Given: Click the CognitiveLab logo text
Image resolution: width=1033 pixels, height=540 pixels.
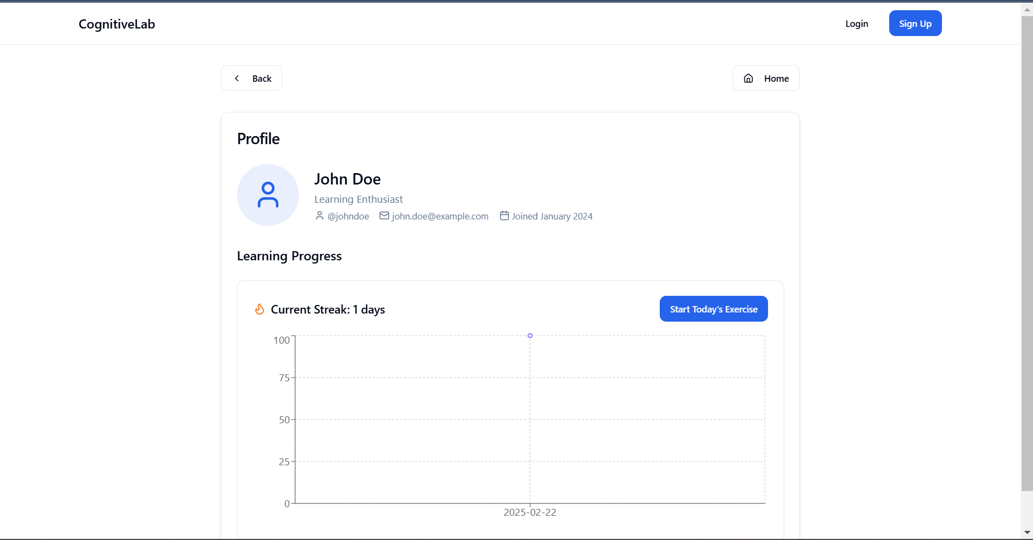Looking at the screenshot, I should point(117,24).
